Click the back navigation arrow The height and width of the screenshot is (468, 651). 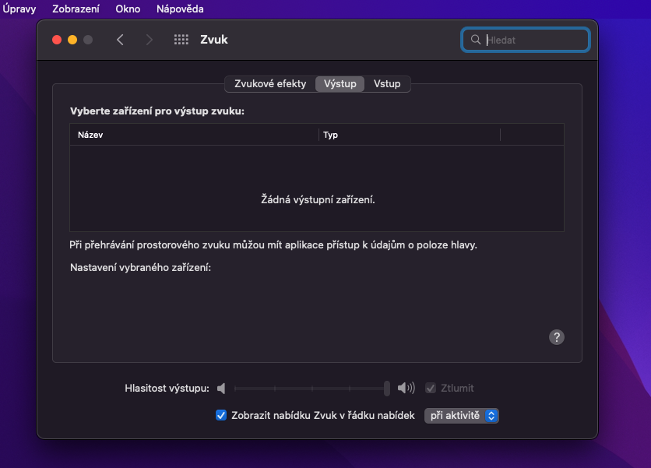point(120,40)
